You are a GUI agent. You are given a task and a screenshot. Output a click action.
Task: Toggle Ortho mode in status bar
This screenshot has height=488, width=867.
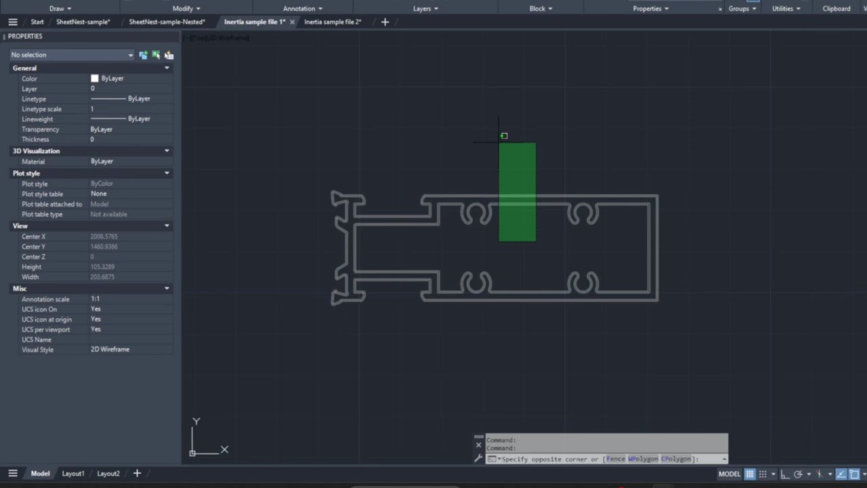coord(785,474)
